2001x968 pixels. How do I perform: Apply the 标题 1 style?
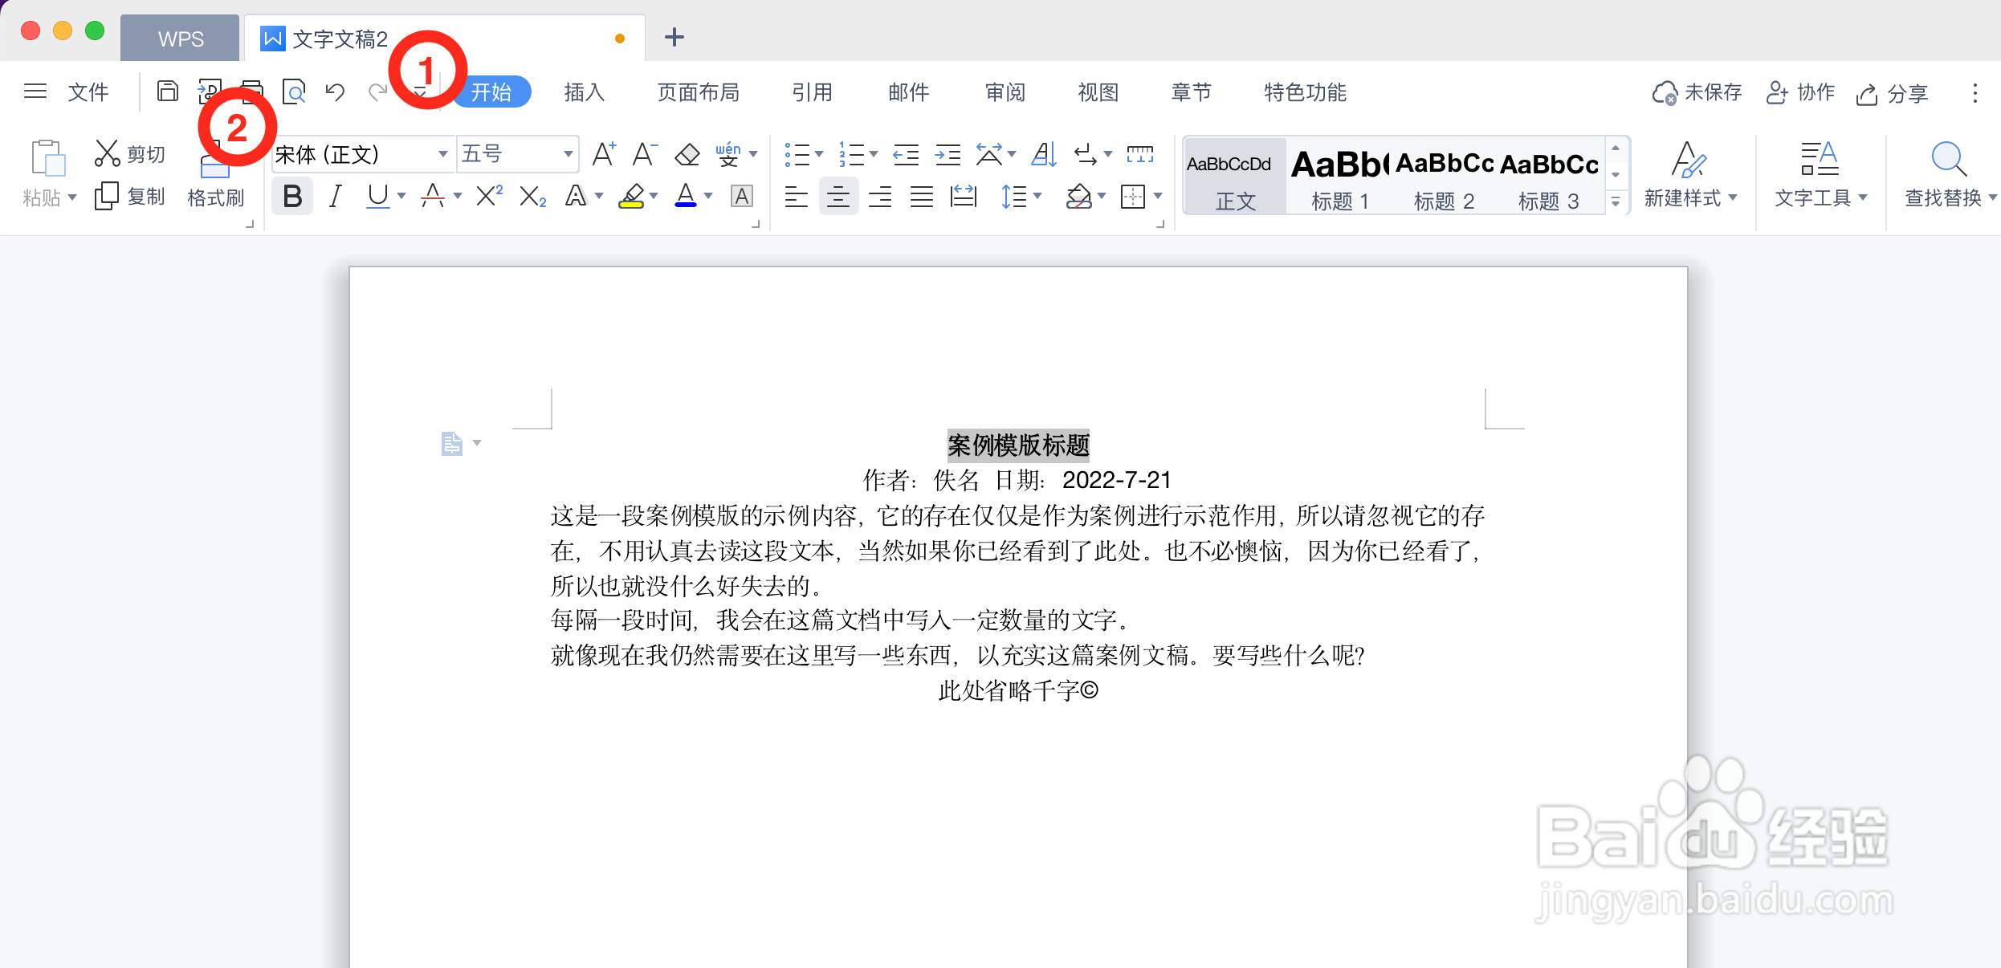[x=1339, y=177]
